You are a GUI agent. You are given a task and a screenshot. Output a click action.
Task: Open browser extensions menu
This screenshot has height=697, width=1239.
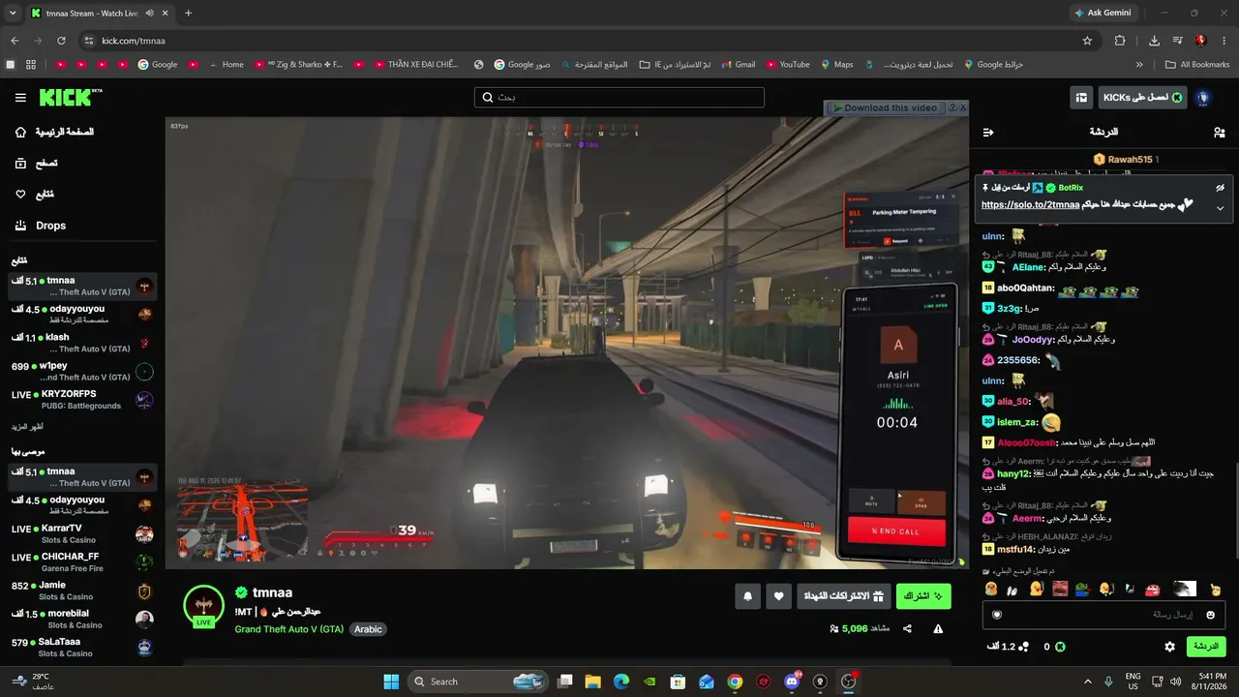[1120, 41]
